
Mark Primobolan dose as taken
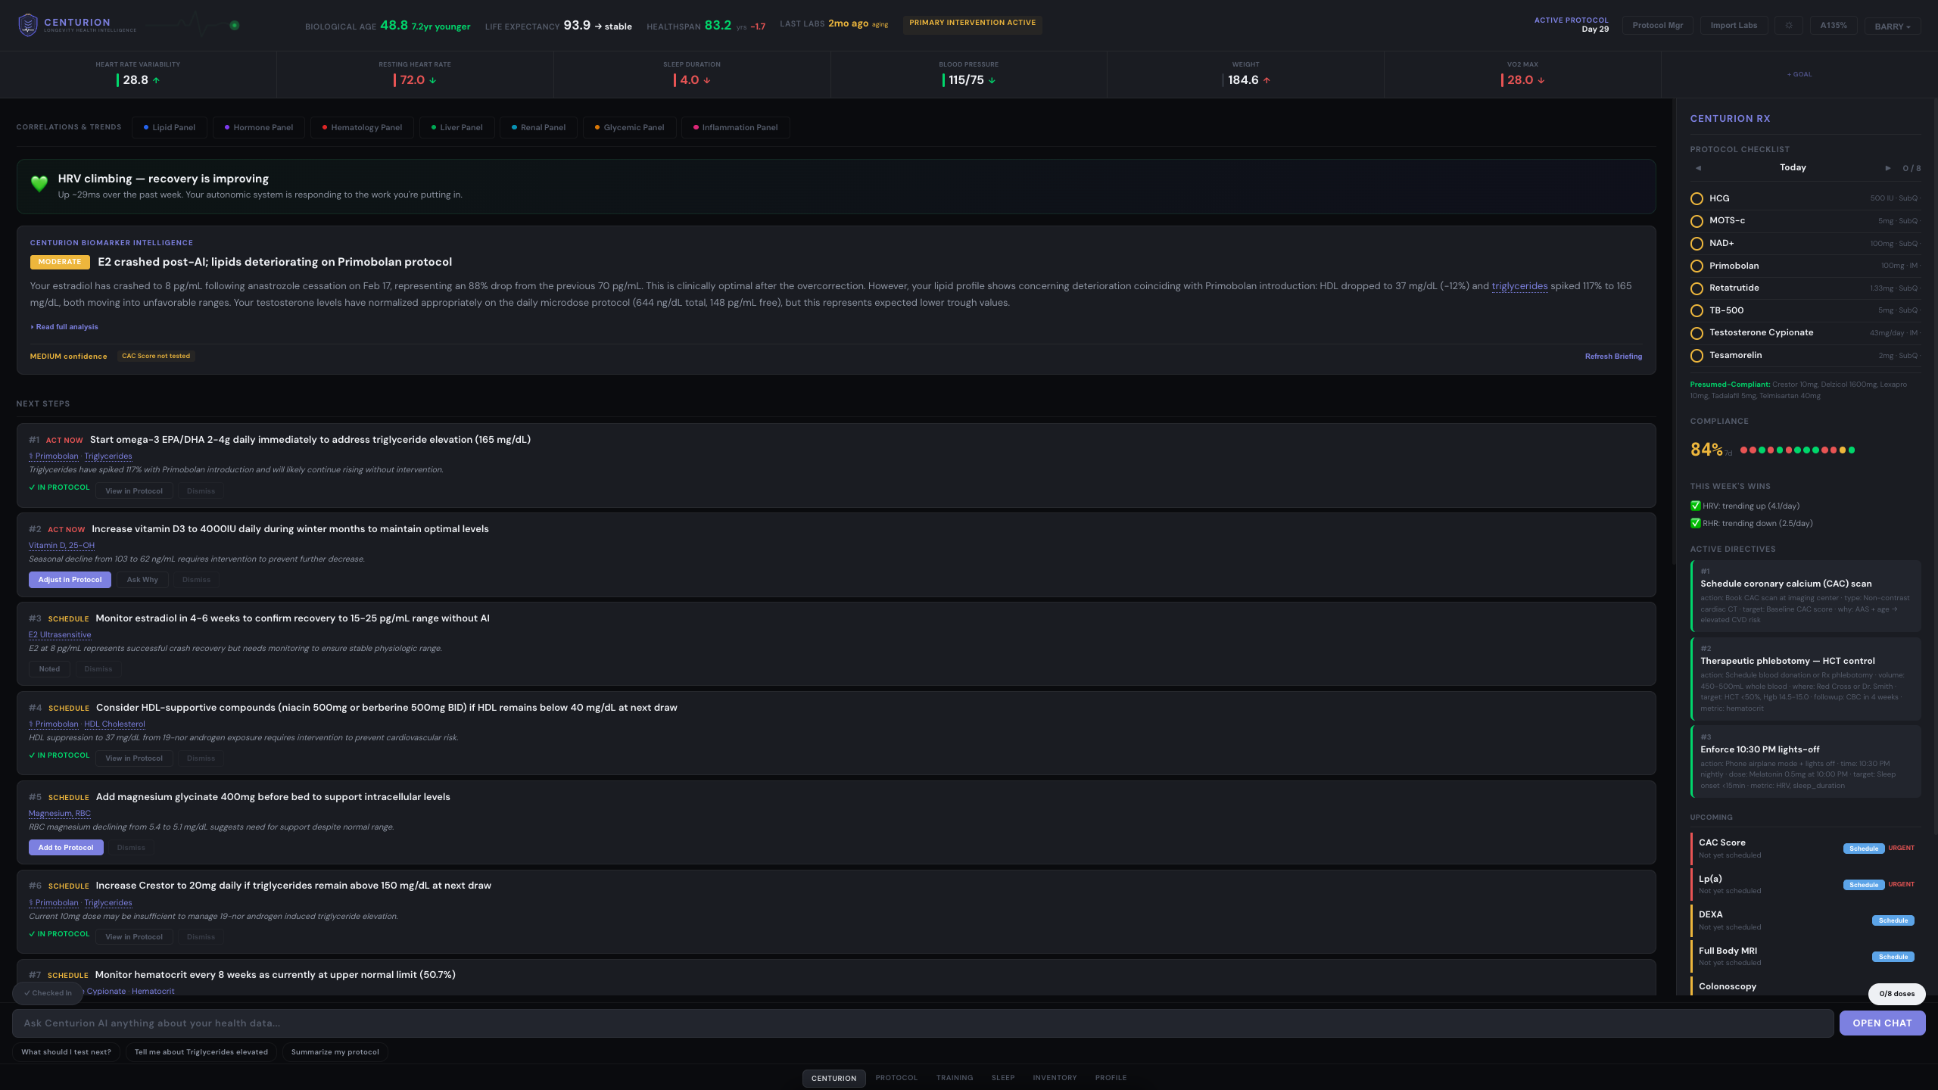coord(1697,266)
